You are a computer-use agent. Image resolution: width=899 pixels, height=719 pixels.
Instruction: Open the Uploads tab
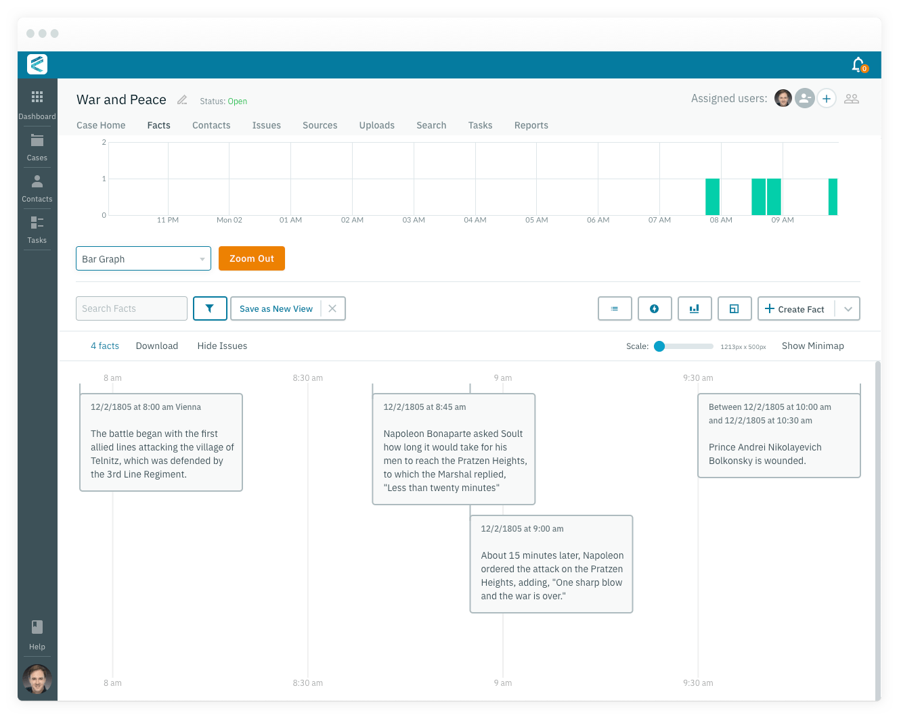(x=377, y=125)
